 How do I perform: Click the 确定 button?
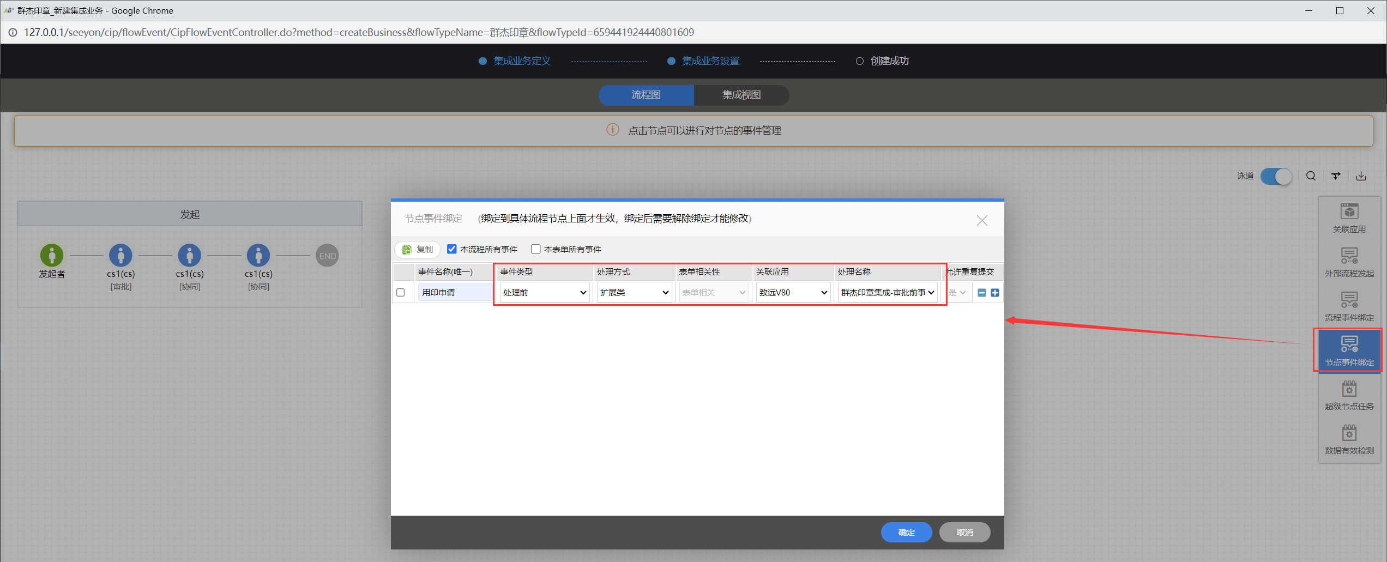point(906,532)
